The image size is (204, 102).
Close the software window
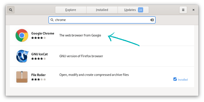(x=194, y=10)
